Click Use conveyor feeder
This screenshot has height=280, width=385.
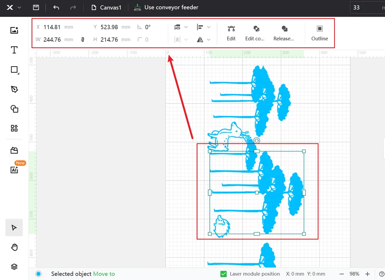coord(166,7)
